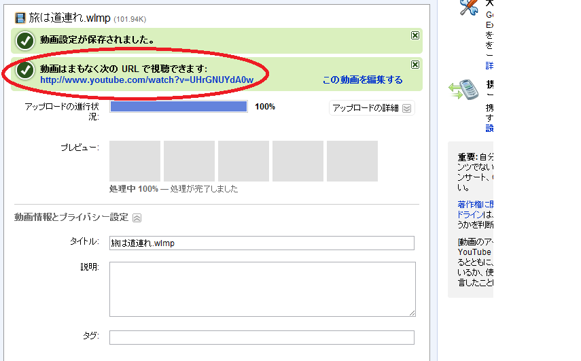Viewport: 581px width, 361px height.
Task: Select the first preview thumbnail
Action: [x=135, y=161]
